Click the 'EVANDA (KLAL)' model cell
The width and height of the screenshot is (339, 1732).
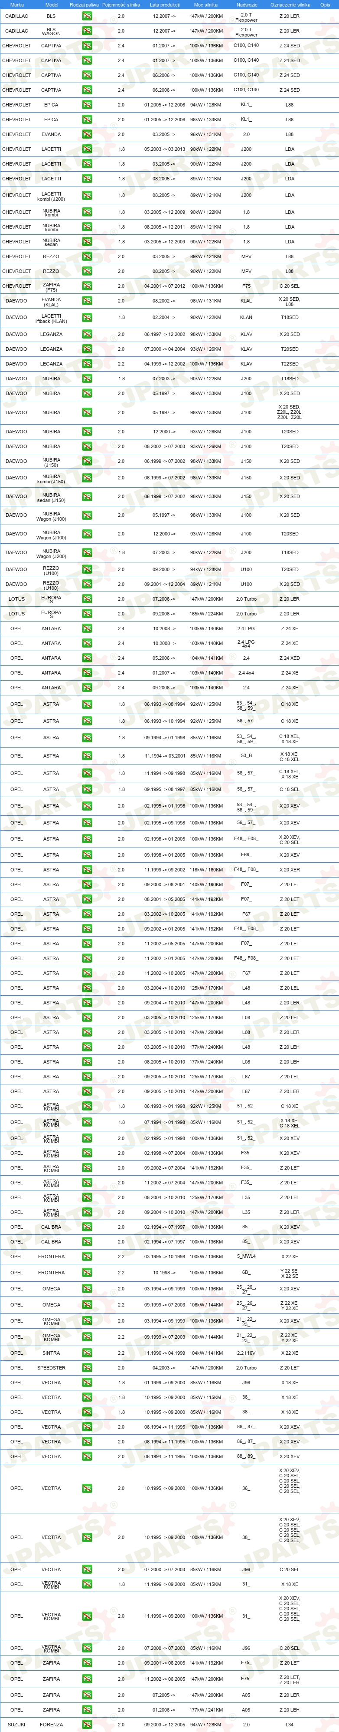(52, 302)
